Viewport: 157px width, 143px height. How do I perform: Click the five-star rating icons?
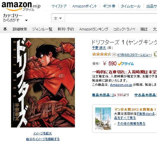pos(102,54)
